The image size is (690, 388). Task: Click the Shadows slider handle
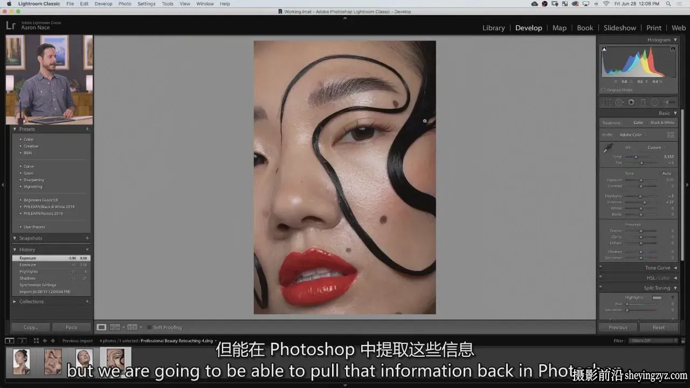click(x=645, y=203)
